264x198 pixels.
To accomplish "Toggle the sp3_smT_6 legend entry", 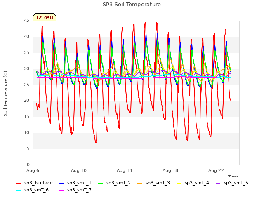I will click(x=32, y=190).
